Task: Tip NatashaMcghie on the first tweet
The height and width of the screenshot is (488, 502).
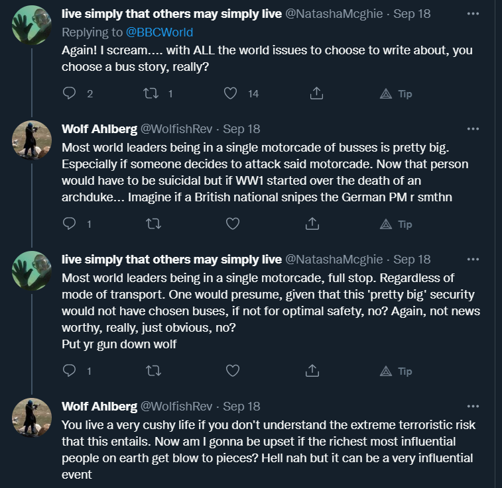Action: point(396,93)
